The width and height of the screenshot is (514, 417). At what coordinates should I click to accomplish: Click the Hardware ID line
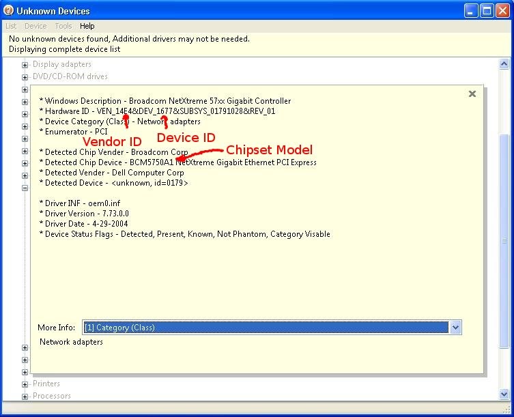[x=158, y=111]
